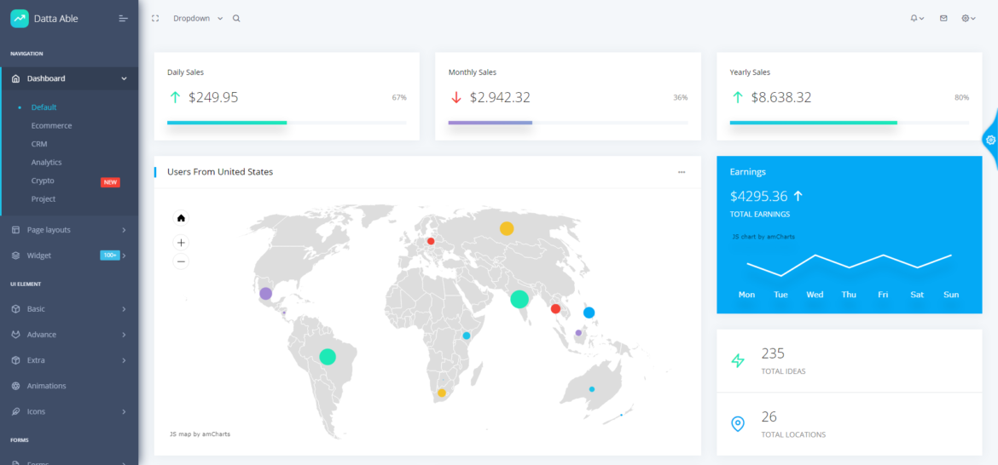Click the 235 Total Ideas number

(773, 353)
